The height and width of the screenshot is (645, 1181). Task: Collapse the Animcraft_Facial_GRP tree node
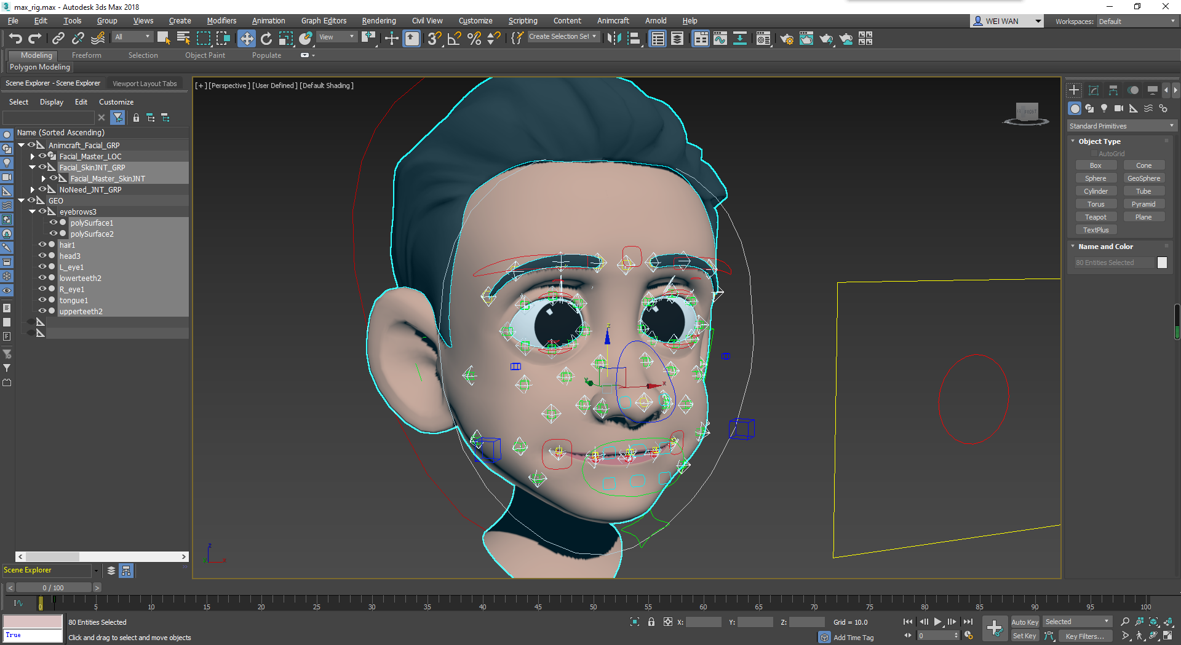[x=22, y=145]
